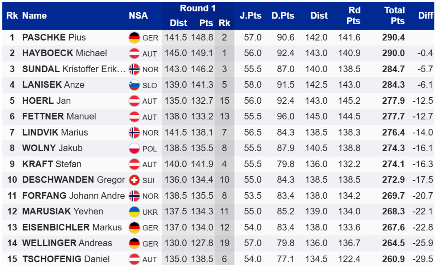Click Norwegian flag in Sundal's row
This screenshot has width=435, height=265.
pos(134,69)
